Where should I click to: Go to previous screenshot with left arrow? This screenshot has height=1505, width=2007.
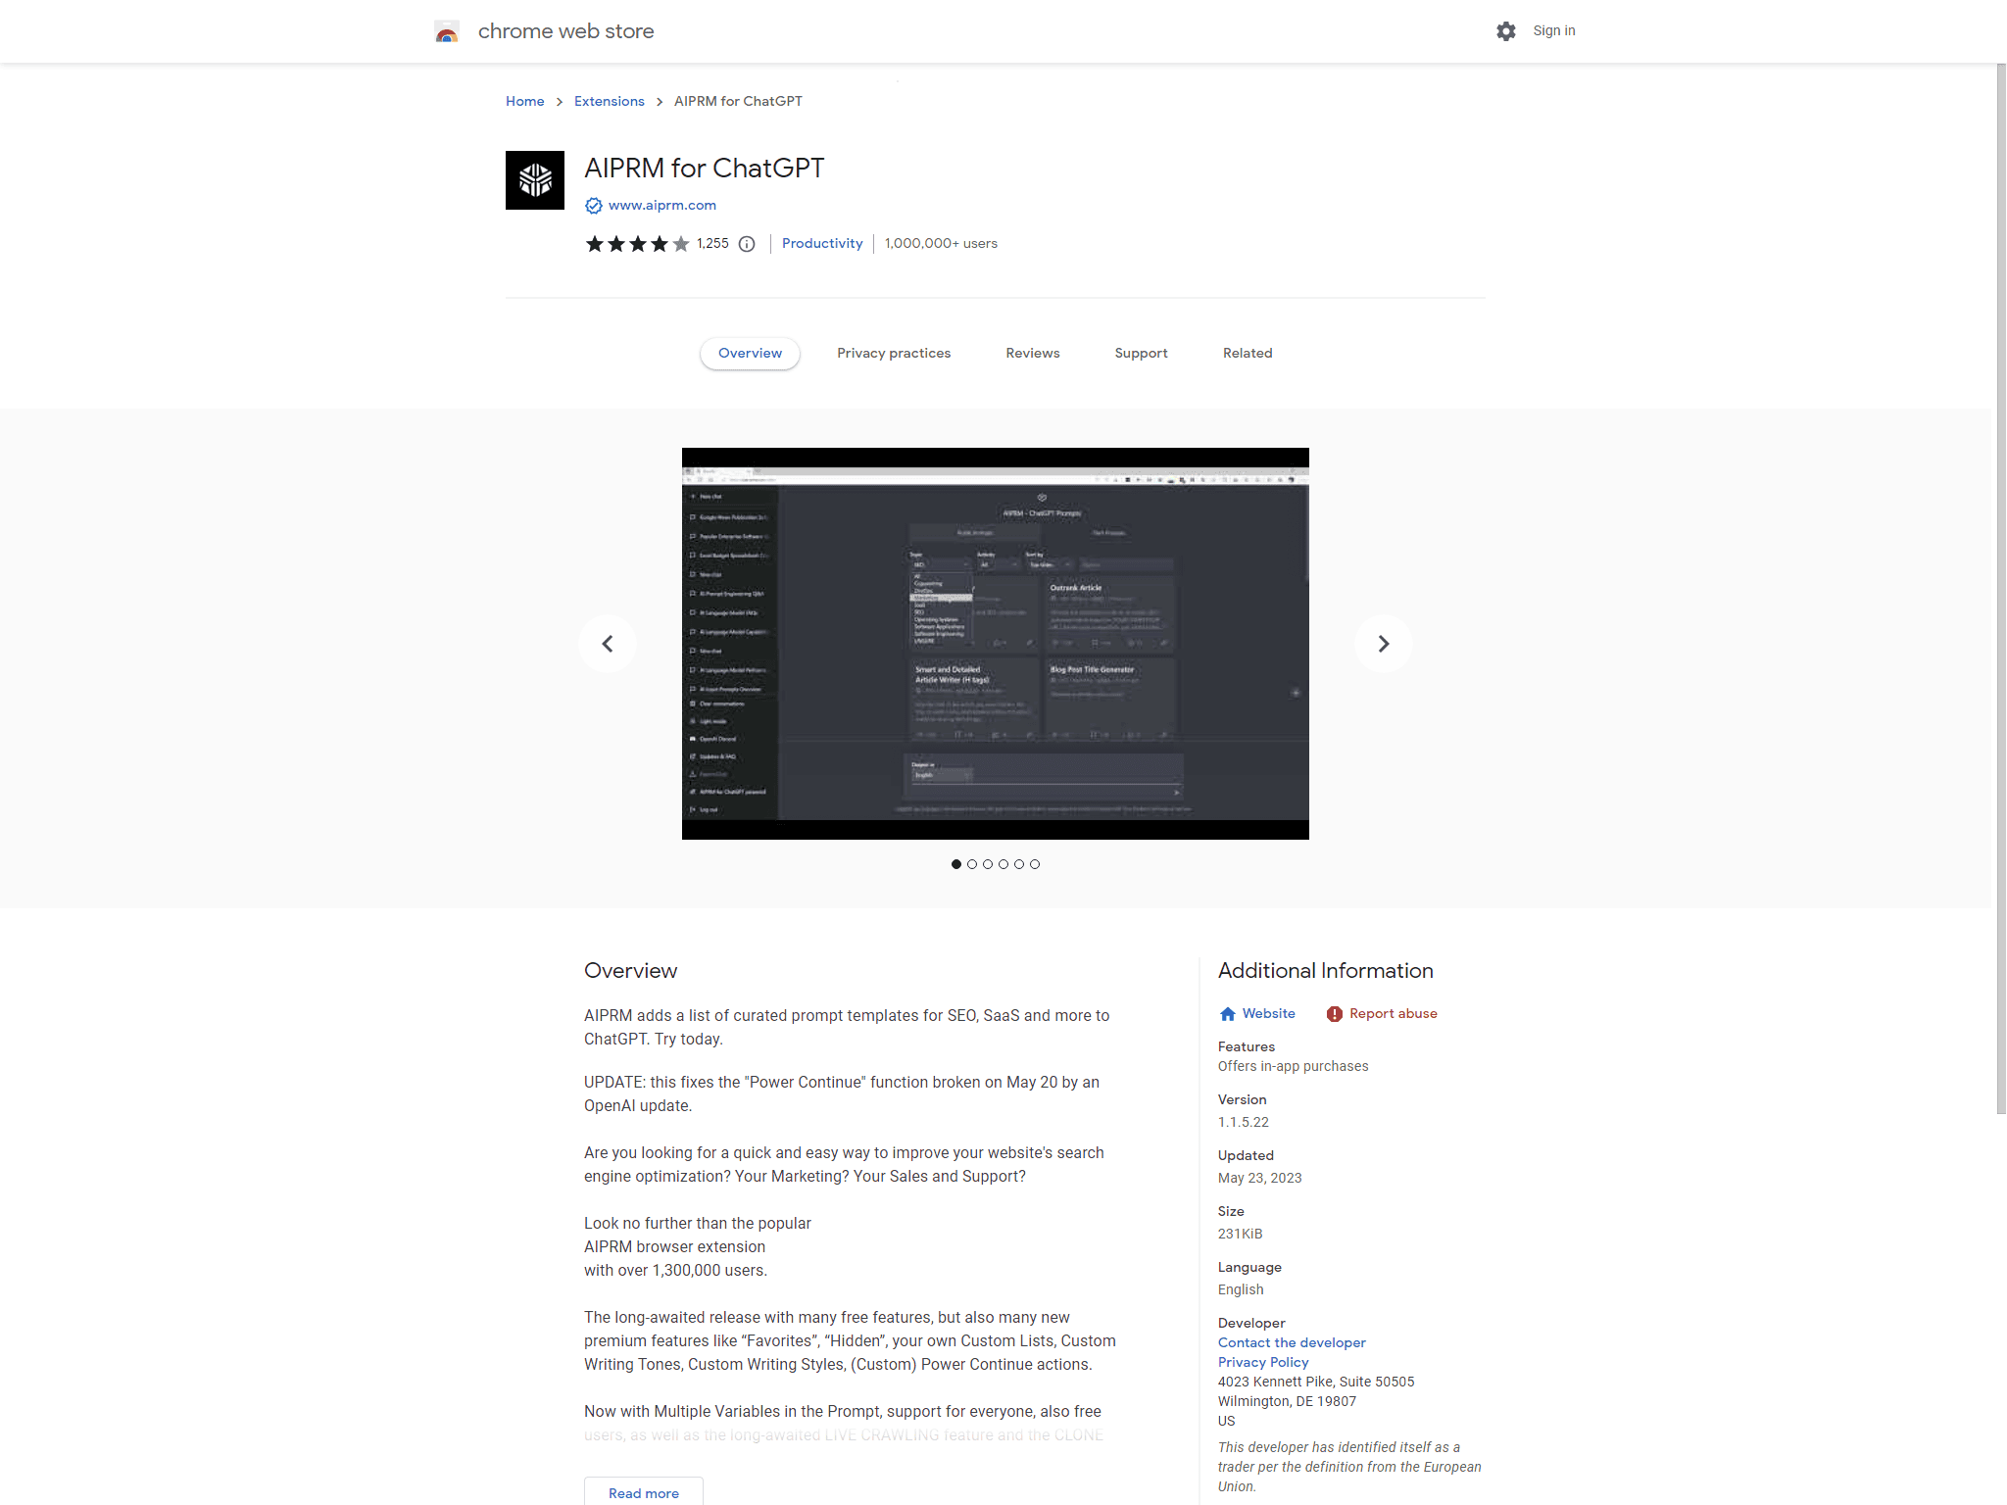click(608, 644)
